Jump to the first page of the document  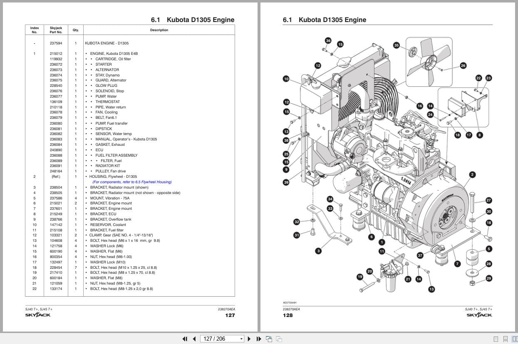pos(185,339)
